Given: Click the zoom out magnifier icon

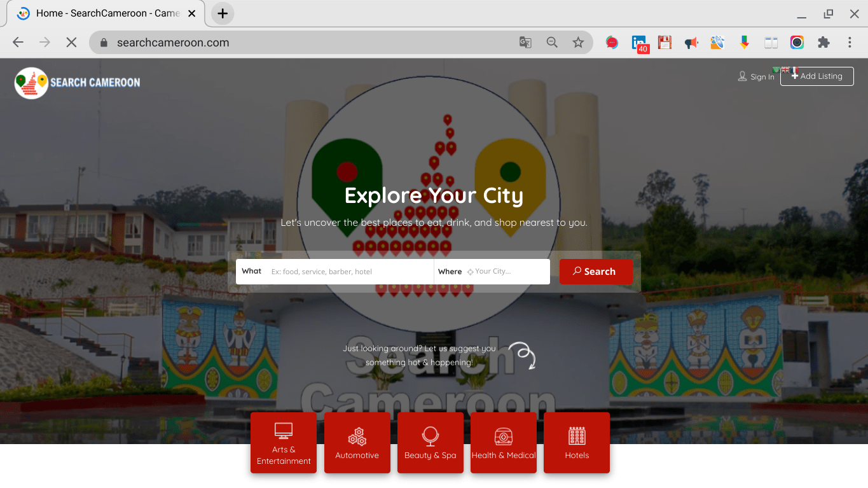Looking at the screenshot, I should pyautogui.click(x=552, y=43).
